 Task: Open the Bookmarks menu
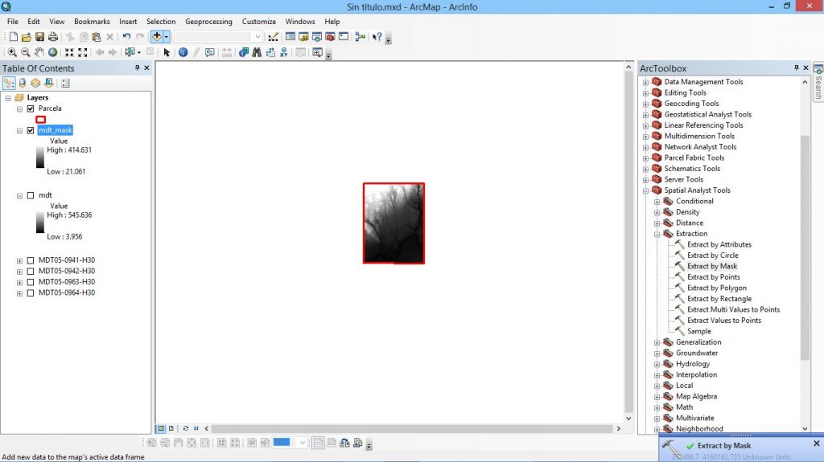tap(92, 22)
